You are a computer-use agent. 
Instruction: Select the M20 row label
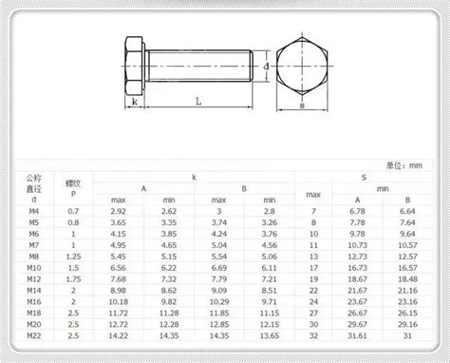point(34,325)
